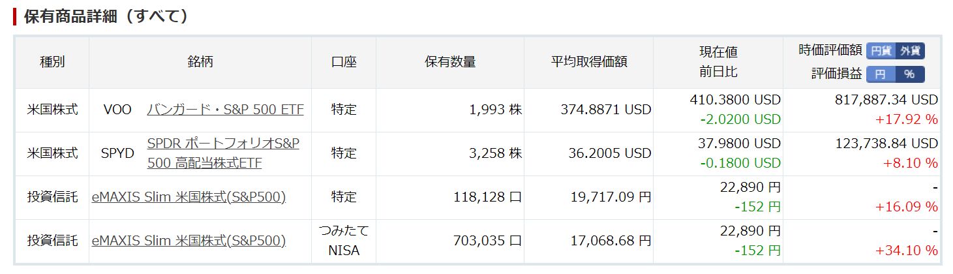The image size is (953, 274).
Task: Click the 銘柄 column header
Action: (x=200, y=63)
